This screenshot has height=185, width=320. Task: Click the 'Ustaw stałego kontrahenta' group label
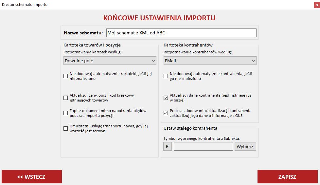coord(190,128)
